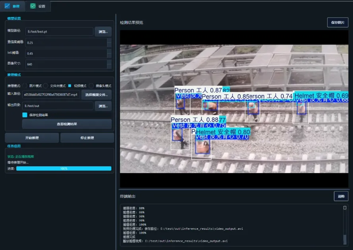Image resolution: width=353 pixels, height=250 pixels.
Task: Click the IoU阈值 value field
Action: (x=66, y=53)
